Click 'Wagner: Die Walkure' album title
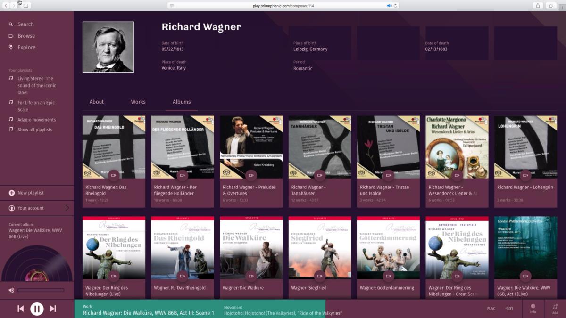566x318 pixels. pyautogui.click(x=243, y=288)
